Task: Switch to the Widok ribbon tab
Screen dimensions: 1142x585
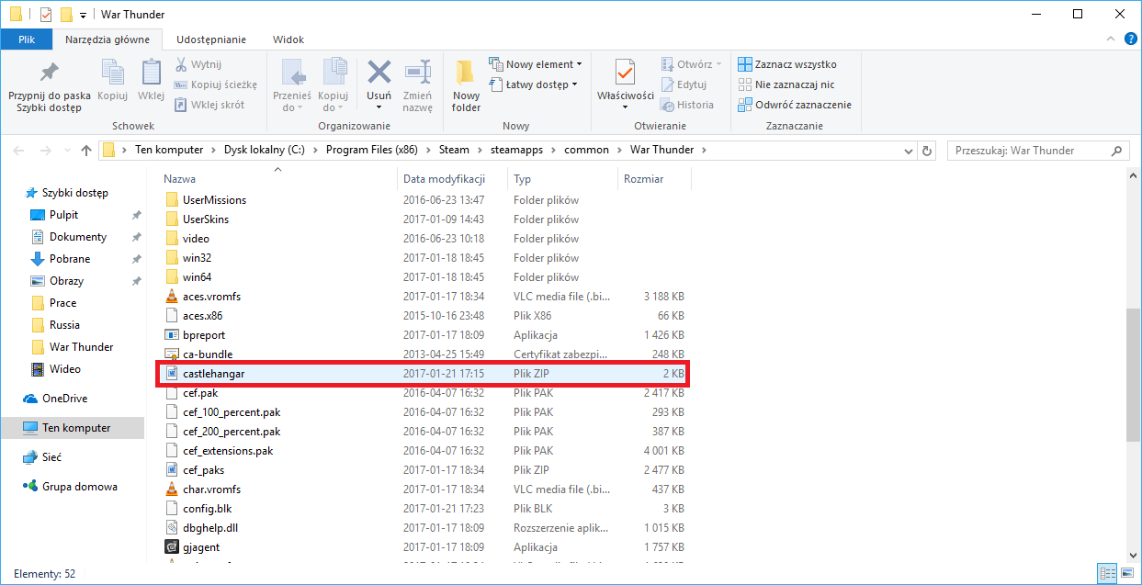Action: pyautogui.click(x=288, y=39)
